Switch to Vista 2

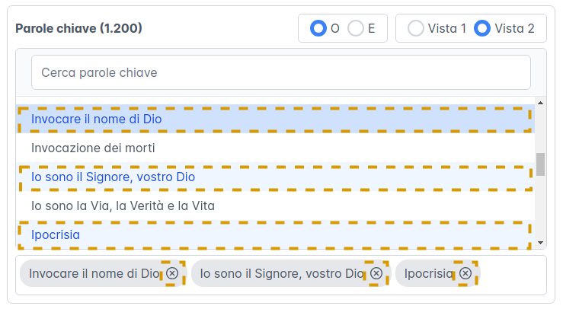point(481,28)
